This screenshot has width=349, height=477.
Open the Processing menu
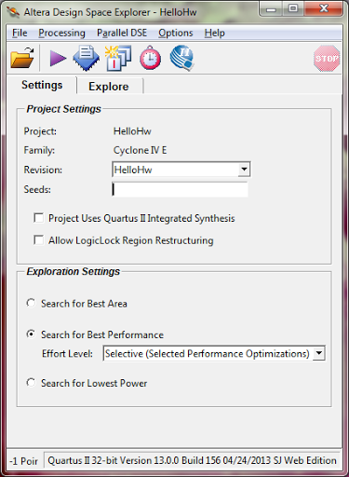click(61, 33)
